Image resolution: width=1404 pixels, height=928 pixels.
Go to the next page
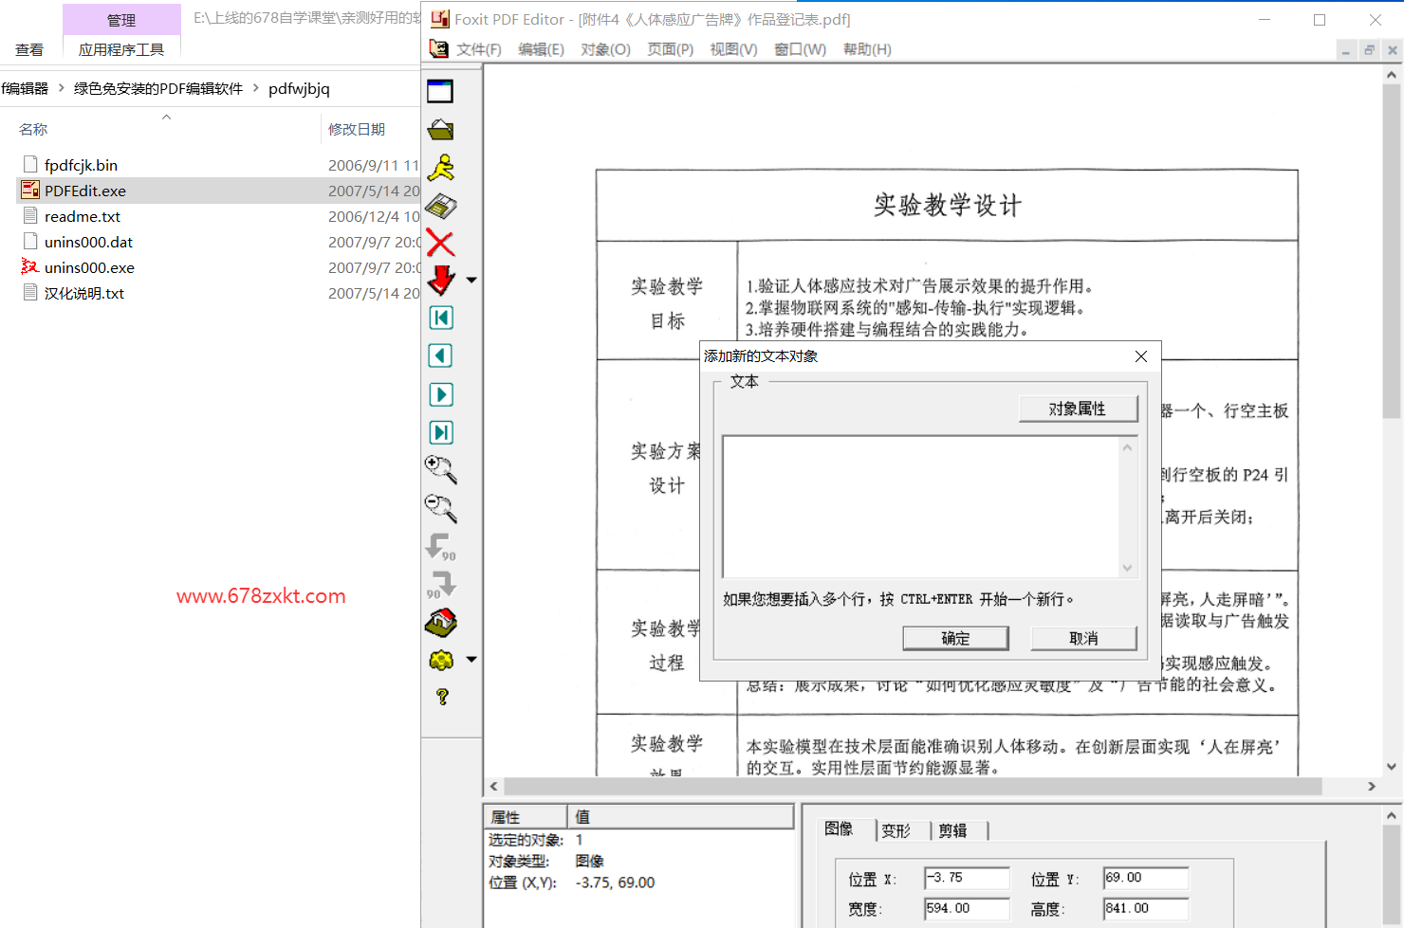click(x=440, y=394)
